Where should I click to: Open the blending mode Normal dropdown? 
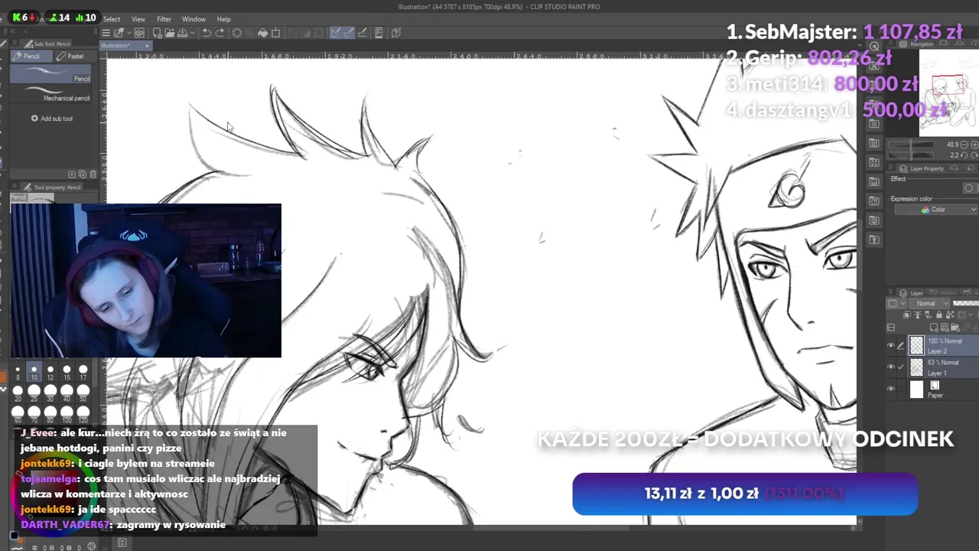coord(929,304)
